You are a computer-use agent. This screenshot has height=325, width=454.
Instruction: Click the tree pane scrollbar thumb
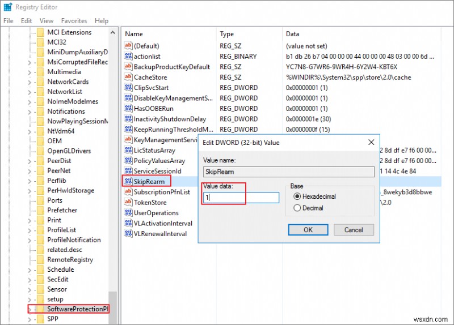point(112,307)
